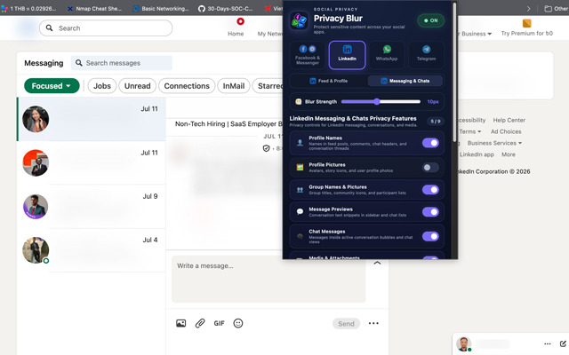Viewport: 569px width, 355px height.
Task: Click the More footer link
Action: pos(508,154)
